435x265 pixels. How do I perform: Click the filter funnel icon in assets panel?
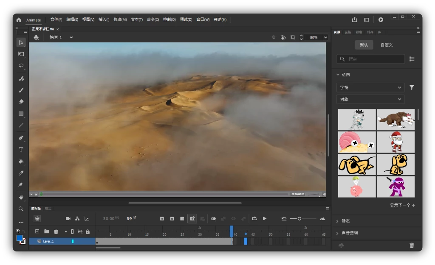click(411, 87)
